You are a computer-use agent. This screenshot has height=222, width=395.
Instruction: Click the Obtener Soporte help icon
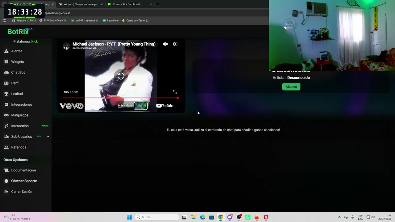(x=6, y=181)
